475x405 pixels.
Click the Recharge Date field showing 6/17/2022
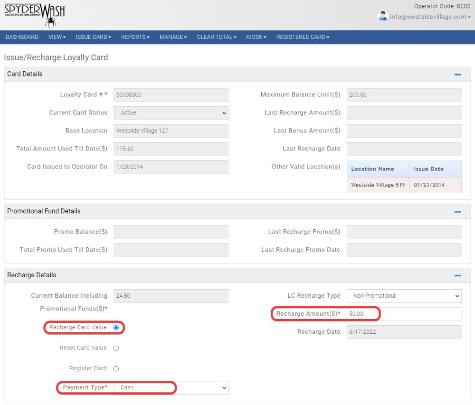(x=404, y=332)
